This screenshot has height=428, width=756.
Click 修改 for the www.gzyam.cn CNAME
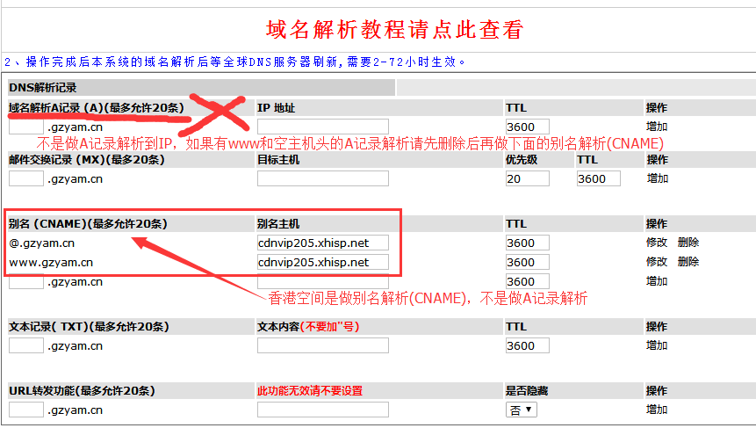[657, 262]
